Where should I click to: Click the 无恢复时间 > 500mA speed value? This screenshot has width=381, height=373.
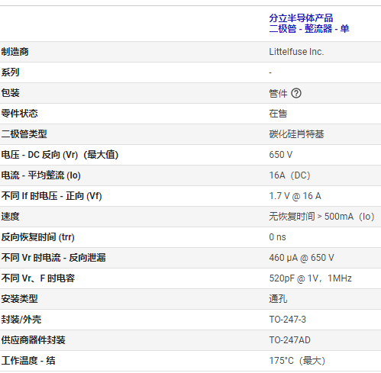pos(321,217)
